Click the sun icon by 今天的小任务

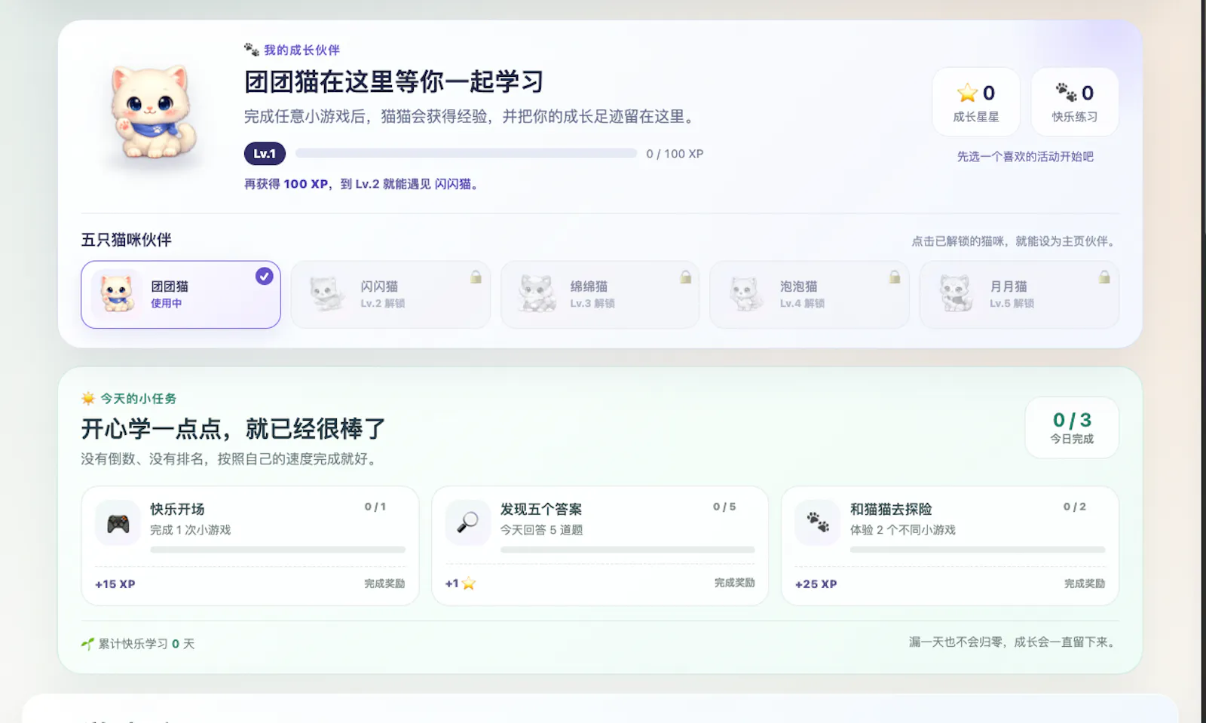(88, 398)
